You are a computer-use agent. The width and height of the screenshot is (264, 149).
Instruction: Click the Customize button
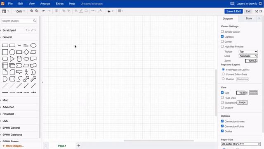[x=242, y=79]
